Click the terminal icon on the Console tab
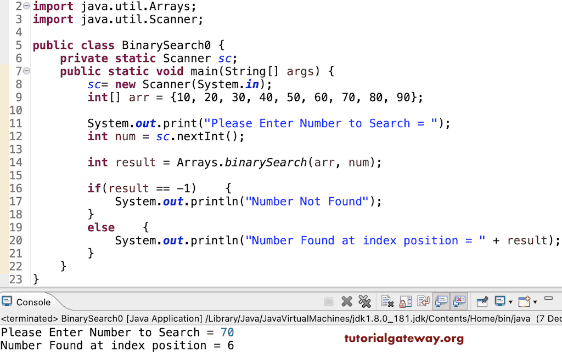Viewport: 562px width, 355px height. 8,301
